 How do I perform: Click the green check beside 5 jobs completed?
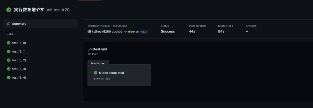click(x=95, y=73)
